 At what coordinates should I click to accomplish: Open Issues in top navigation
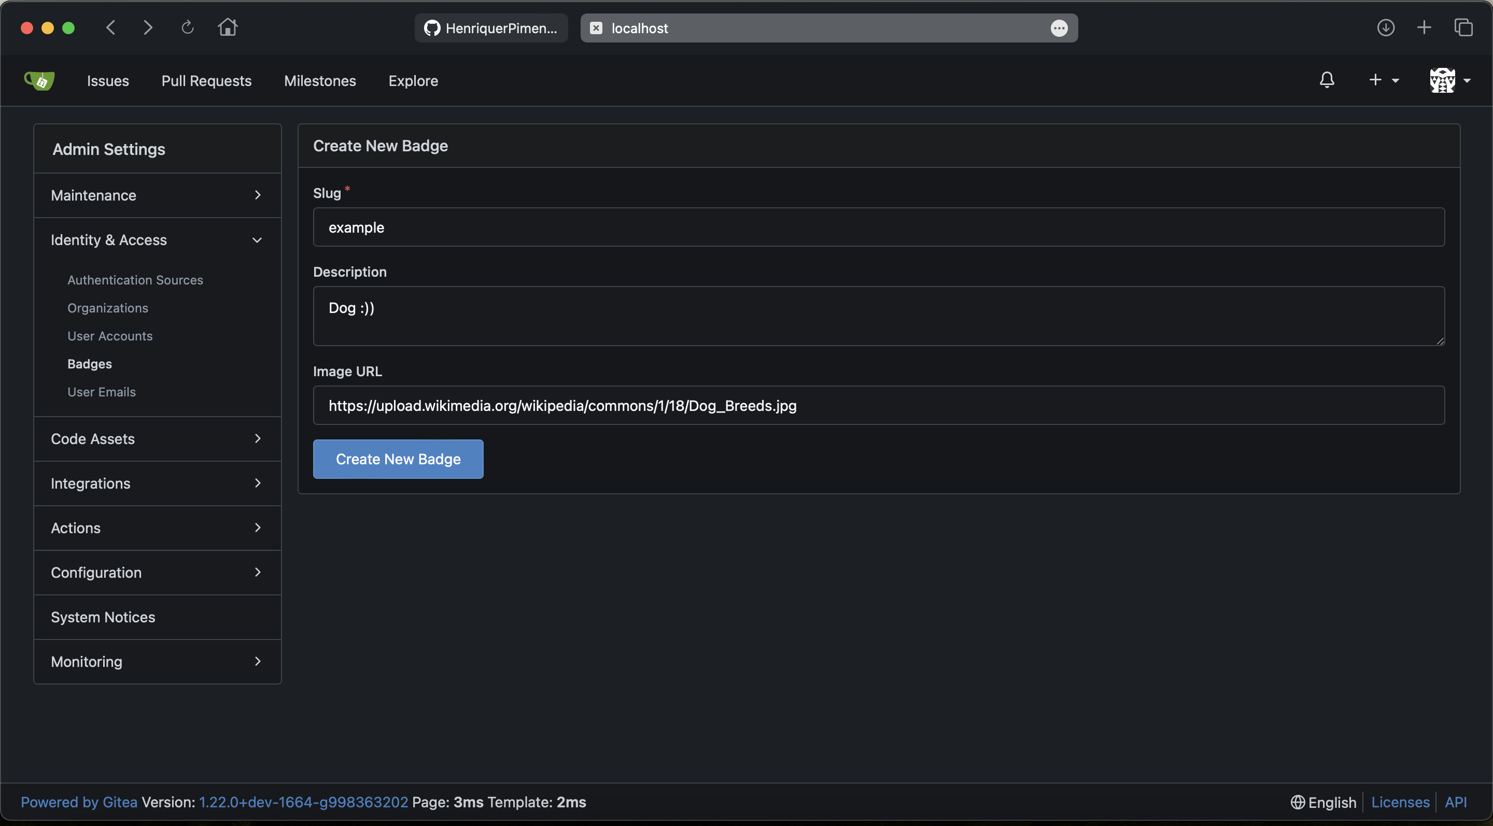point(108,80)
